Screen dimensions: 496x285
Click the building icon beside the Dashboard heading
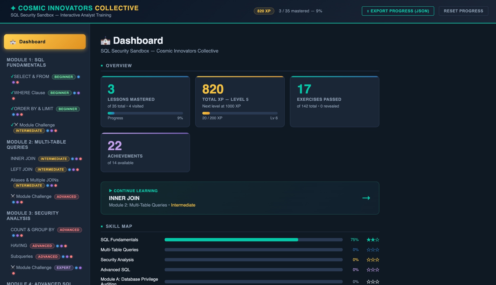pyautogui.click(x=106, y=41)
